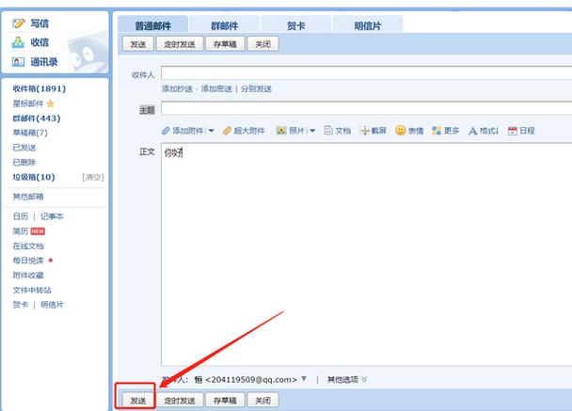Screen dimensions: 572x411
Task: Open 收件箱(1891) inbox folder
Action: (x=40, y=88)
